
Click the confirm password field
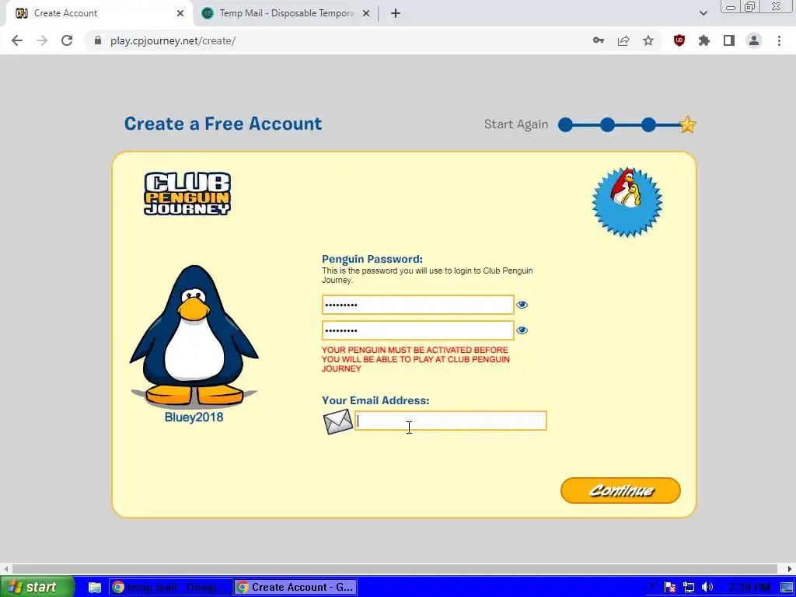pyautogui.click(x=417, y=330)
